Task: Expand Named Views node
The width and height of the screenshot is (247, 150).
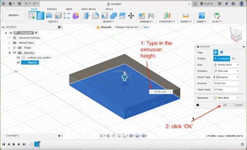Action: (9, 43)
